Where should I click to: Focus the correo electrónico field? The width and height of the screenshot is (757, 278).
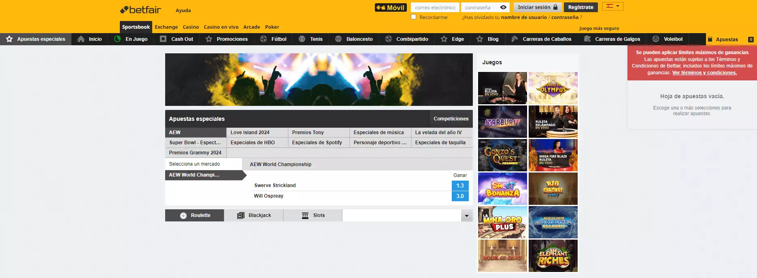coord(435,7)
